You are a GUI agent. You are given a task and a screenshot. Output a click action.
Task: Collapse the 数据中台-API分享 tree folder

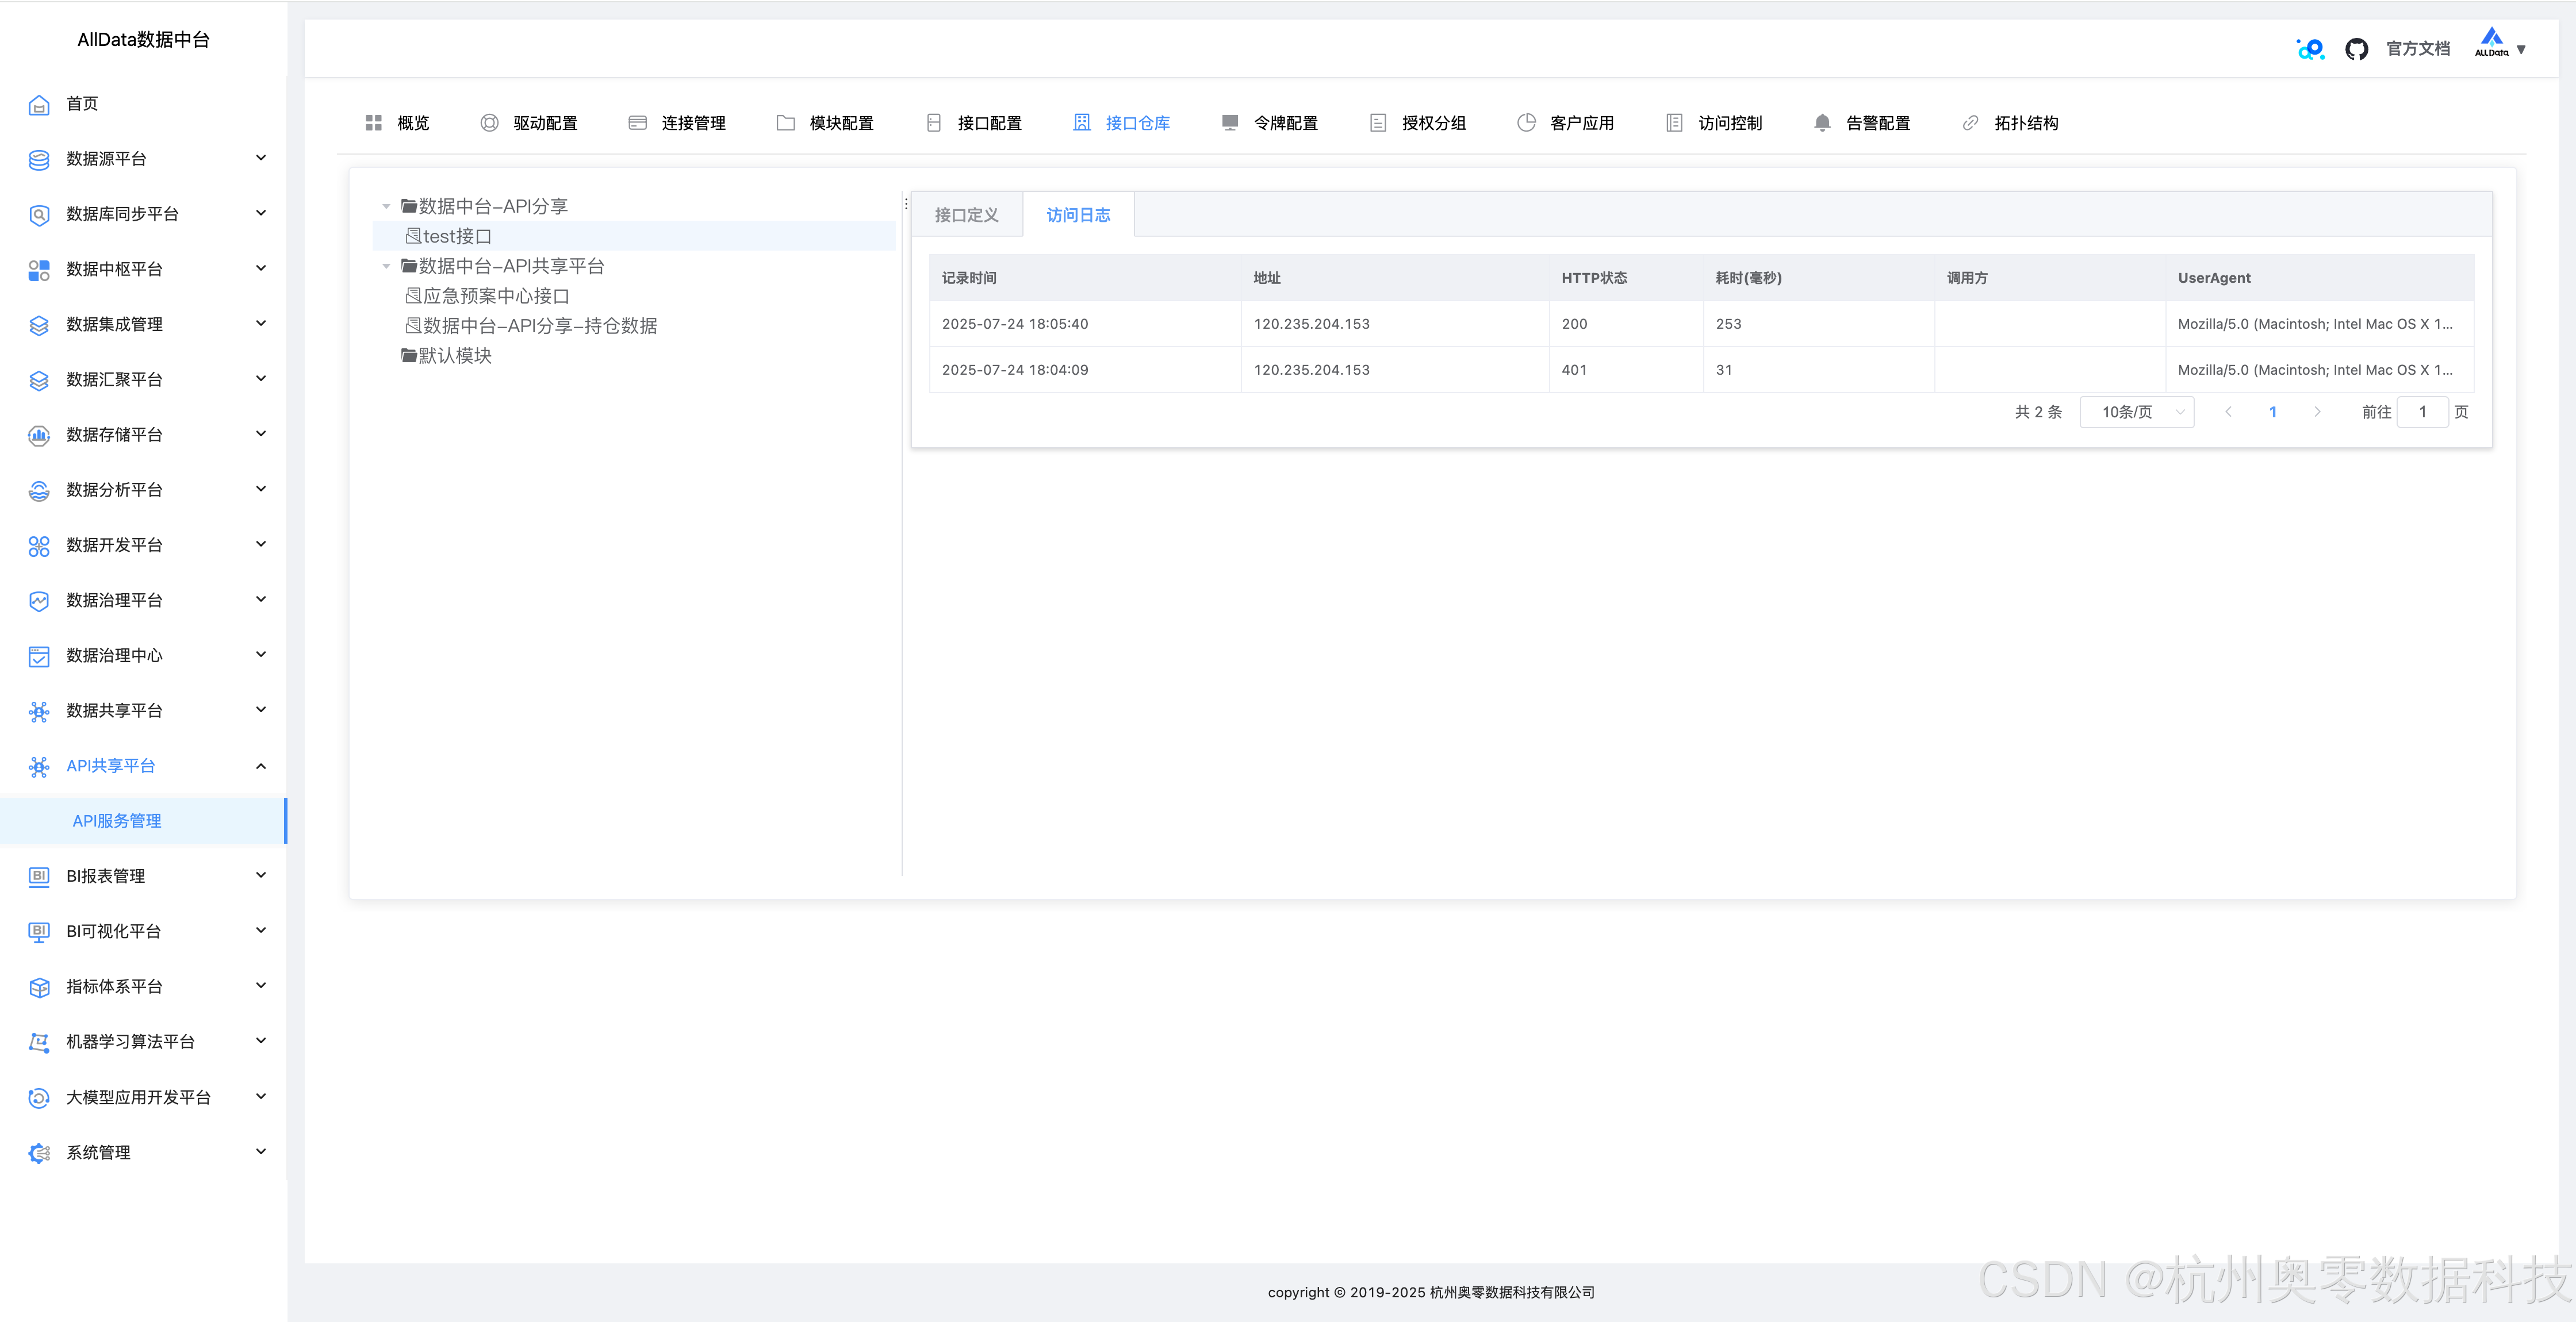(386, 207)
